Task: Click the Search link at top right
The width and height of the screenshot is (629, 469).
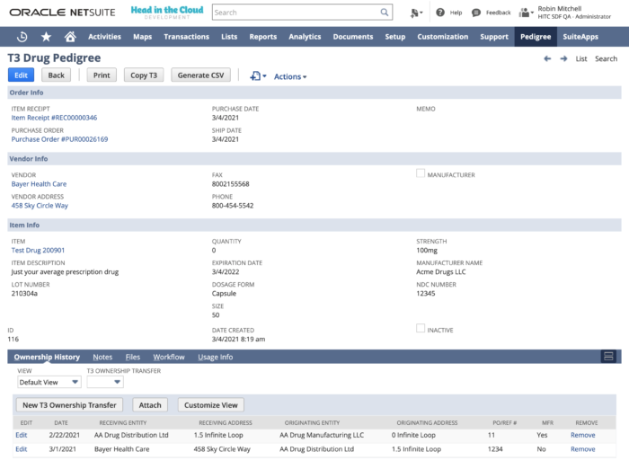Action: click(606, 58)
